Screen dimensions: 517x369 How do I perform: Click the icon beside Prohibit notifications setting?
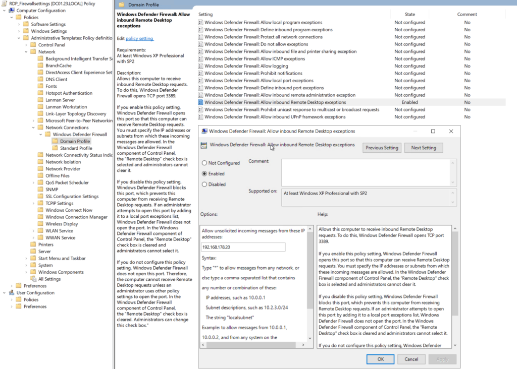tap(200, 73)
